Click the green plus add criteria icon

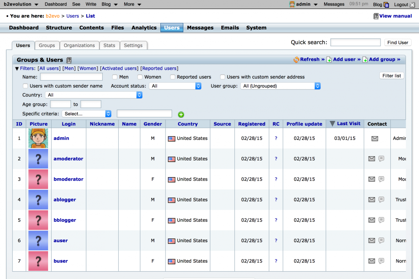pyautogui.click(x=181, y=114)
